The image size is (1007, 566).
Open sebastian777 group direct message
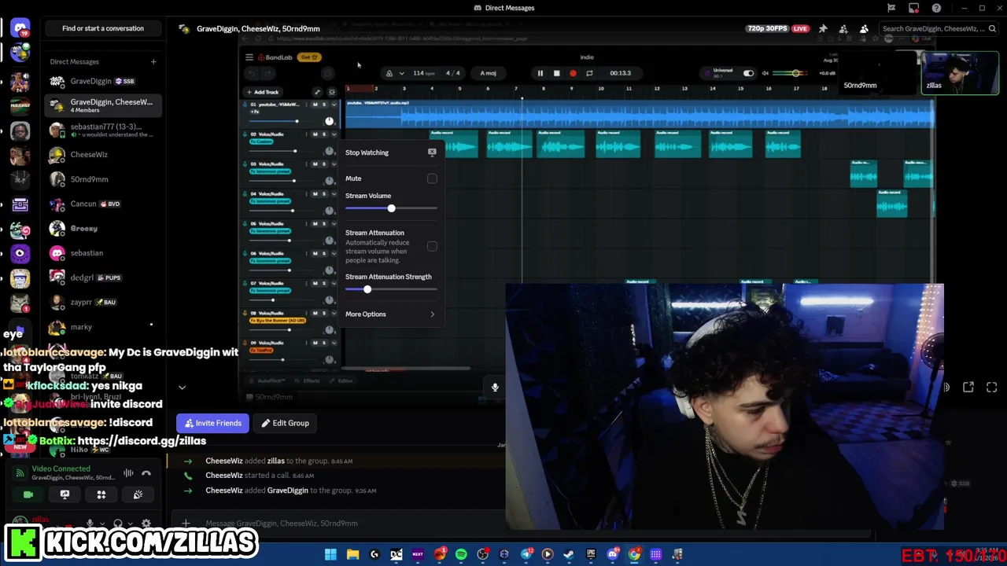pos(102,130)
